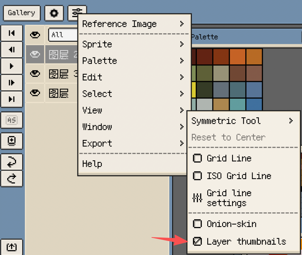The height and width of the screenshot is (255, 302).
Task: Open the settings gear icon
Action: coord(54,13)
